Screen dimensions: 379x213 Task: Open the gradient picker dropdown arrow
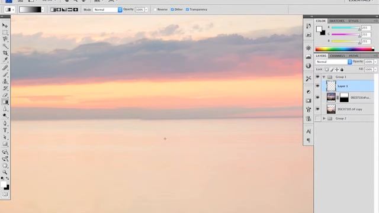click(43, 9)
